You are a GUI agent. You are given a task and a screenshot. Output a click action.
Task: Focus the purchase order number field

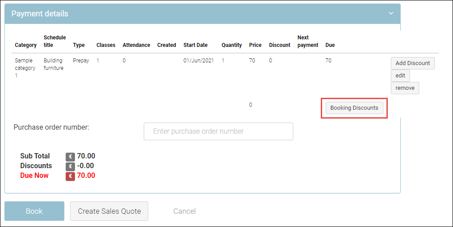tap(218, 131)
